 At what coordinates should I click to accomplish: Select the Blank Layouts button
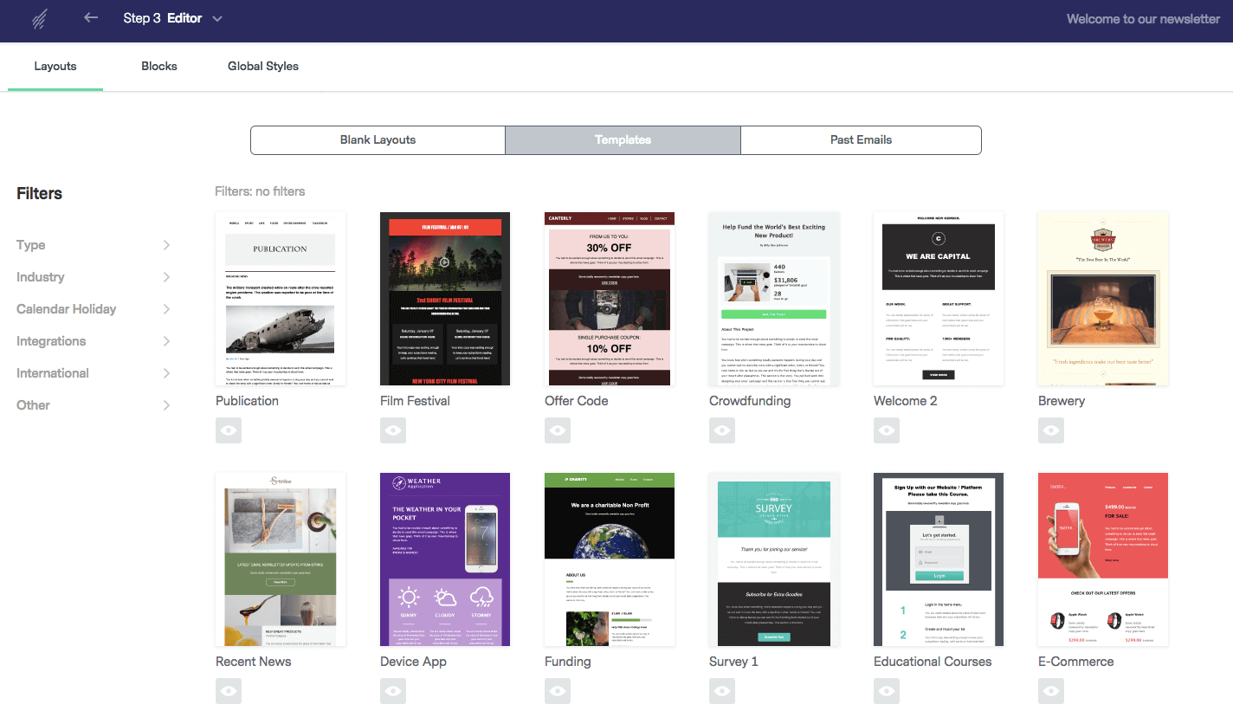378,140
